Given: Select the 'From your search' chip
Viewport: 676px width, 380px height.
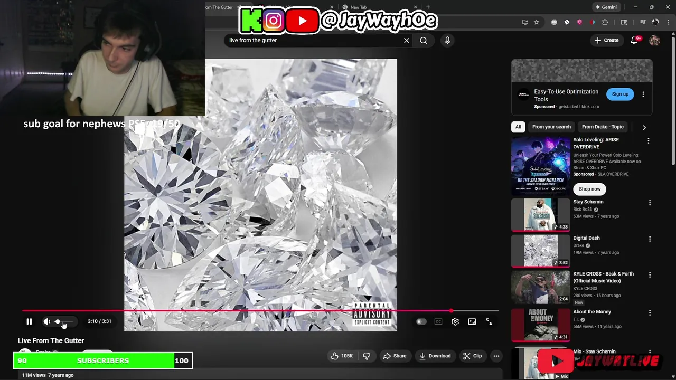Looking at the screenshot, I should 551,127.
